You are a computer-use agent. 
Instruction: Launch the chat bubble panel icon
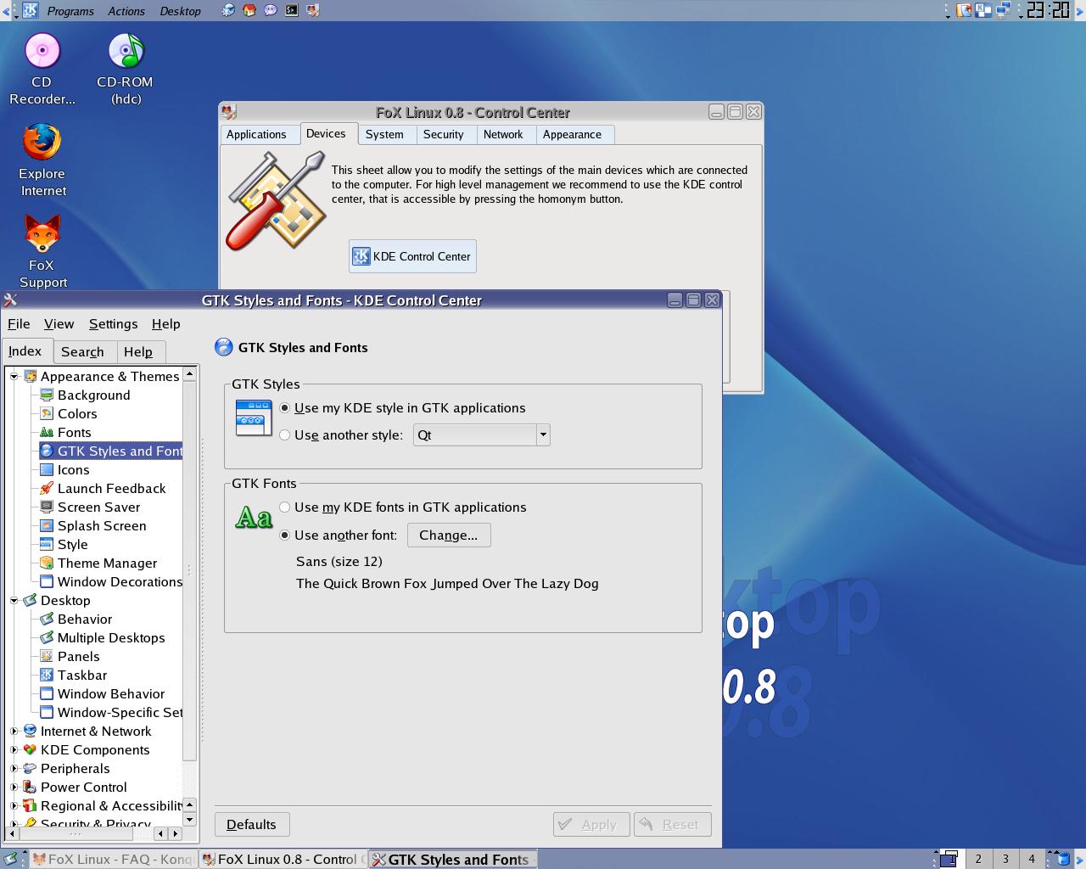(x=271, y=10)
